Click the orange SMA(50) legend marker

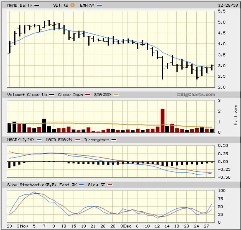point(116,95)
